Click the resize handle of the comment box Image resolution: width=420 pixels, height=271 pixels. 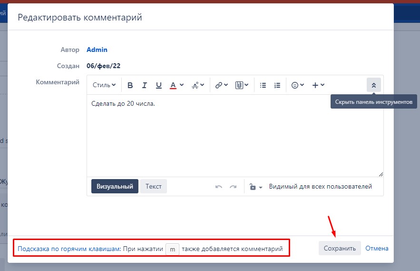click(x=381, y=174)
